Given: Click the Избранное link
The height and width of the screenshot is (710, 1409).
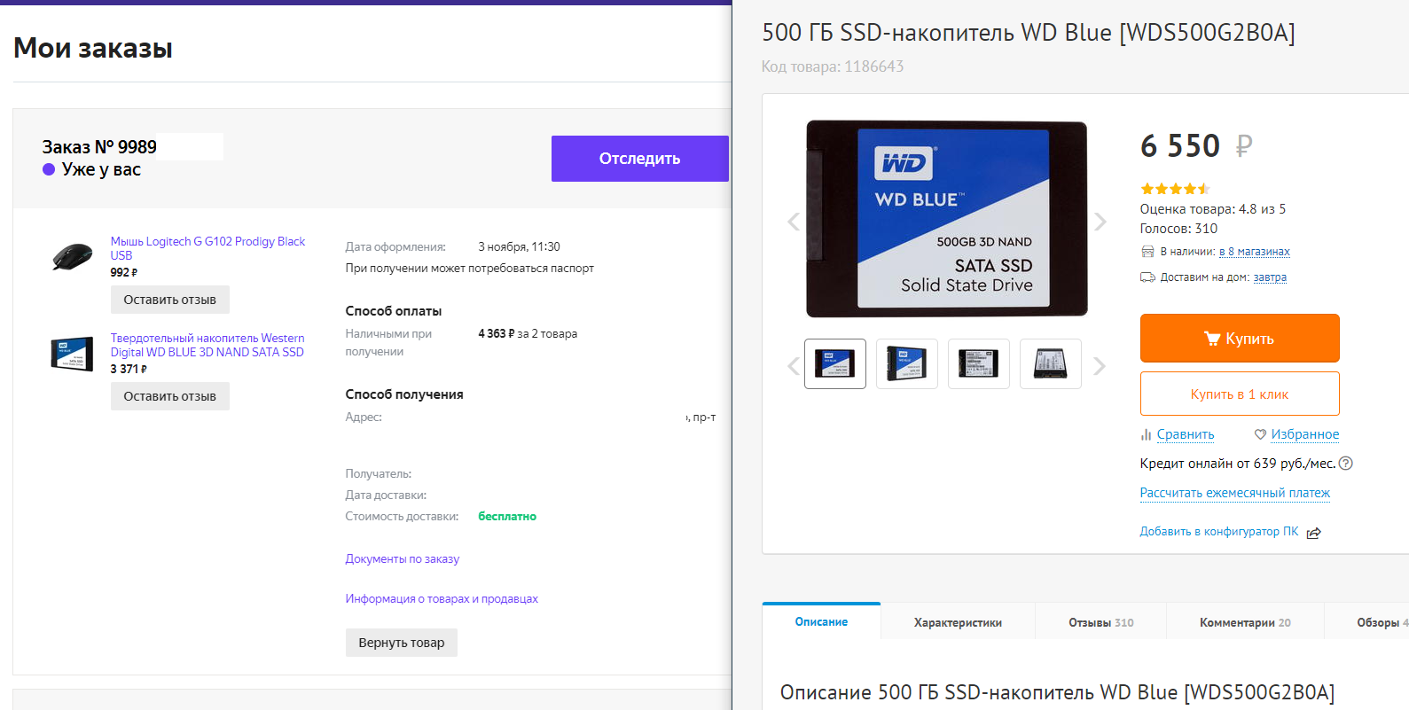Looking at the screenshot, I should pos(1305,434).
